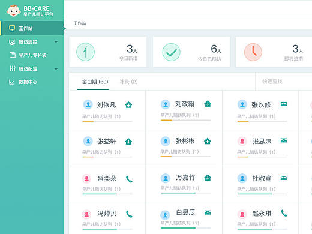The height and width of the screenshot is (234, 312).
Task: Click 早产儿随访队列 (1) under 张彬彬
Action: tap(179, 152)
